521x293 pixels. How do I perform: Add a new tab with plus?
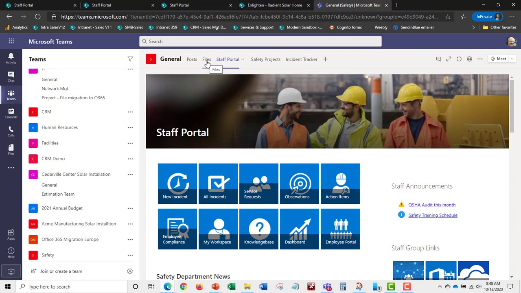tap(325, 59)
